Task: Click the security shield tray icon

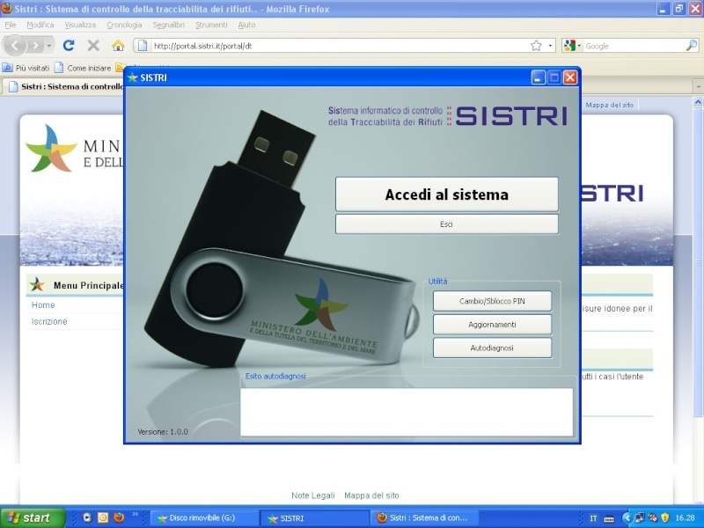Action: 665,517
